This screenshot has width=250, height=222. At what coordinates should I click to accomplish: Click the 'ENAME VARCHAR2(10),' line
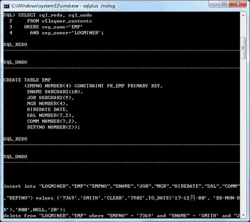55,92
